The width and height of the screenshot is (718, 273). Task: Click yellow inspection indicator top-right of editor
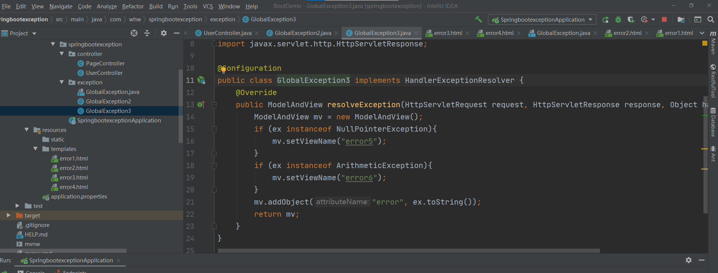coord(705,43)
